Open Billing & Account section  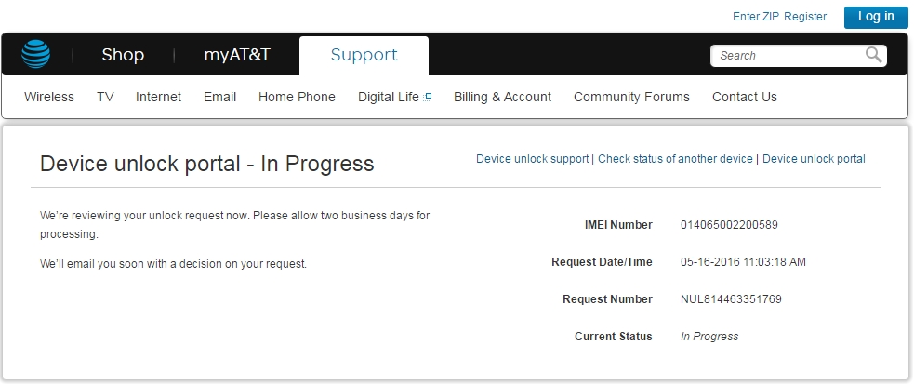click(x=502, y=97)
